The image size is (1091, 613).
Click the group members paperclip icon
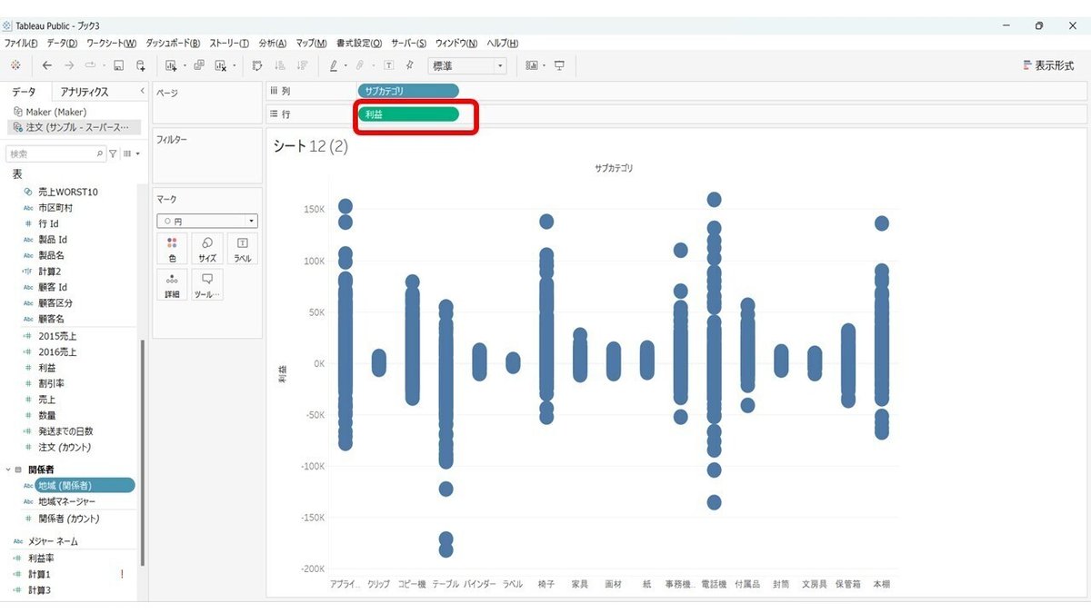pyautogui.click(x=360, y=65)
